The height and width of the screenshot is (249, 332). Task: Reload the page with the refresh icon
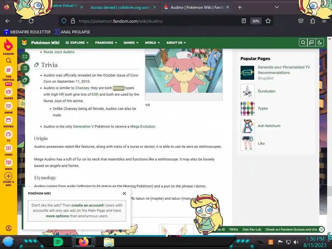point(31,21)
